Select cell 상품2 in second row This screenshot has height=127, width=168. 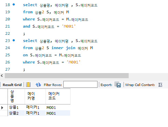pos(16,113)
